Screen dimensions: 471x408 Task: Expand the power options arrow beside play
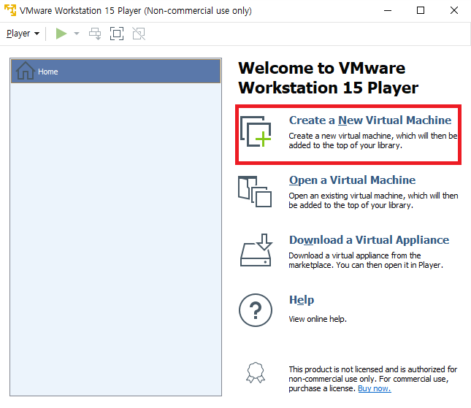point(77,34)
